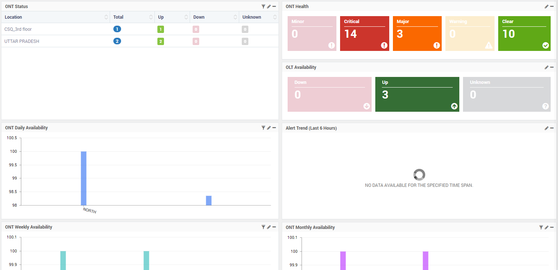Collapse ONT Monthly Availability panel
Image resolution: width=558 pixels, height=270 pixels.
(x=552, y=227)
